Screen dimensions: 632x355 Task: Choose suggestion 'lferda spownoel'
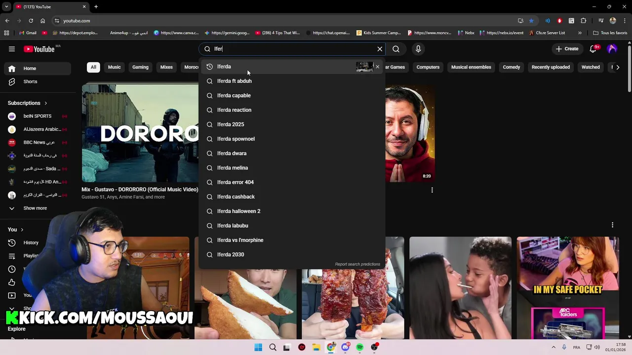[x=292, y=139]
